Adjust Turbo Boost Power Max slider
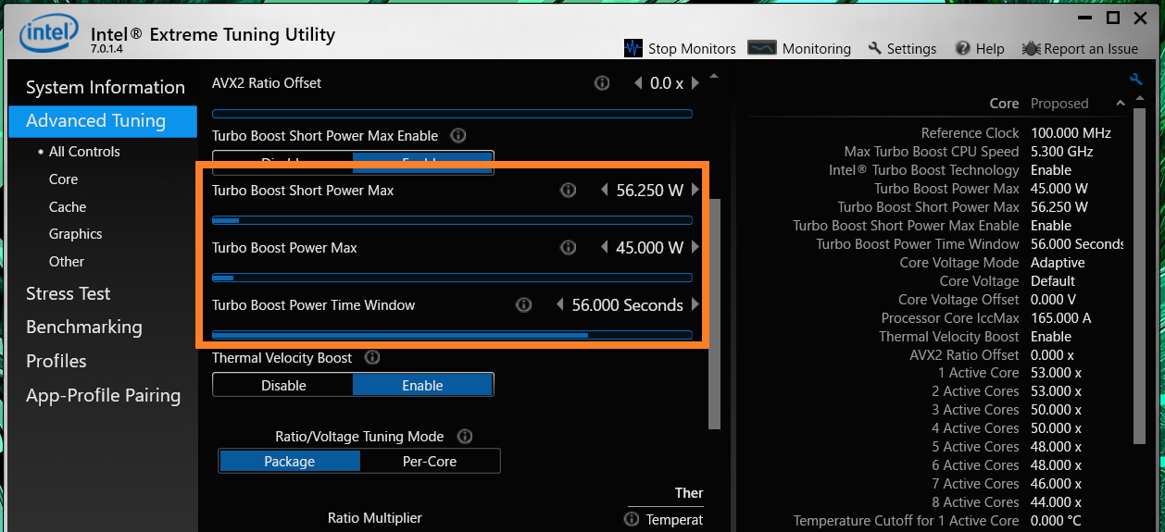1165x532 pixels. click(x=452, y=278)
